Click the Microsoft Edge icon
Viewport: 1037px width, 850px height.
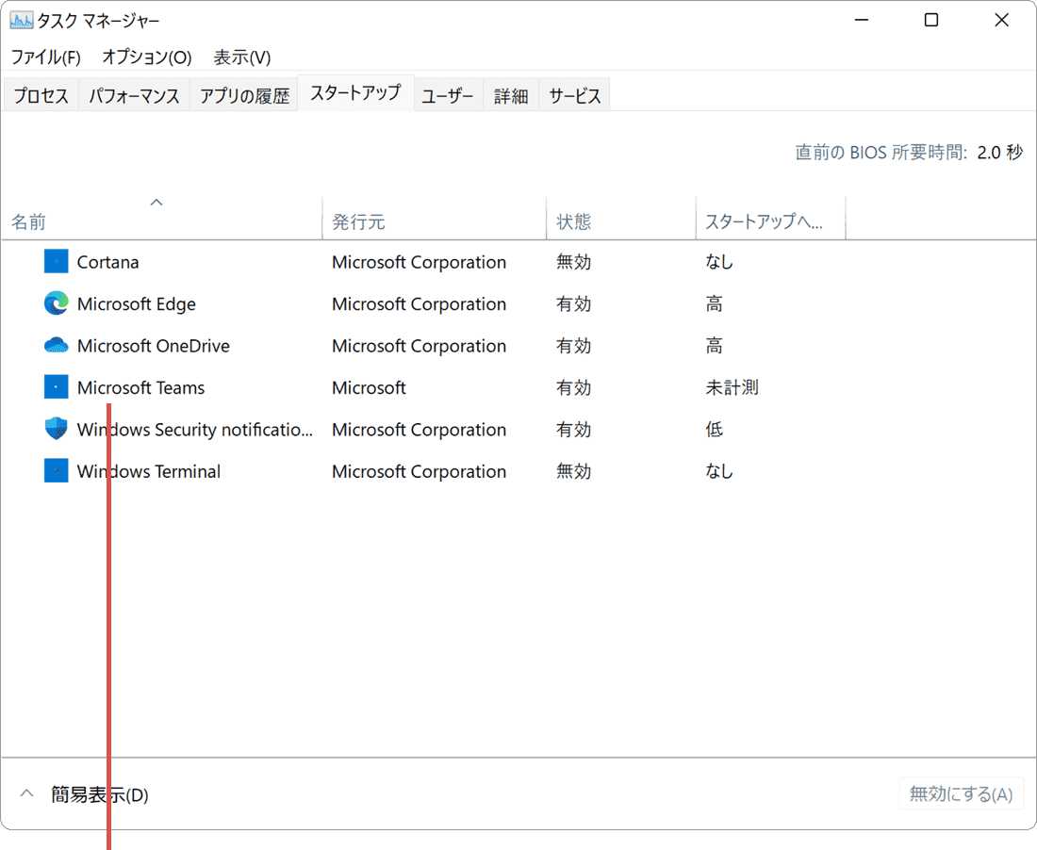(x=57, y=303)
